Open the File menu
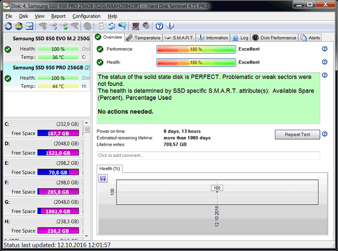 (x=9, y=16)
